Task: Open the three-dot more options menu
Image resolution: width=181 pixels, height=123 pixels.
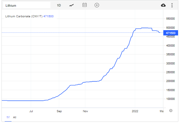Action: pos(172,5)
